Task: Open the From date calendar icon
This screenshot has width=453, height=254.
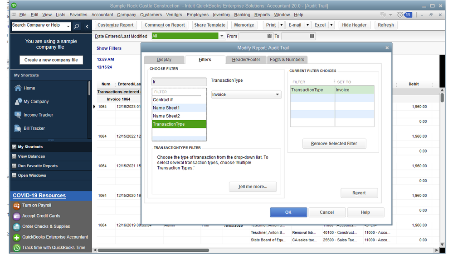Action: coord(269,36)
